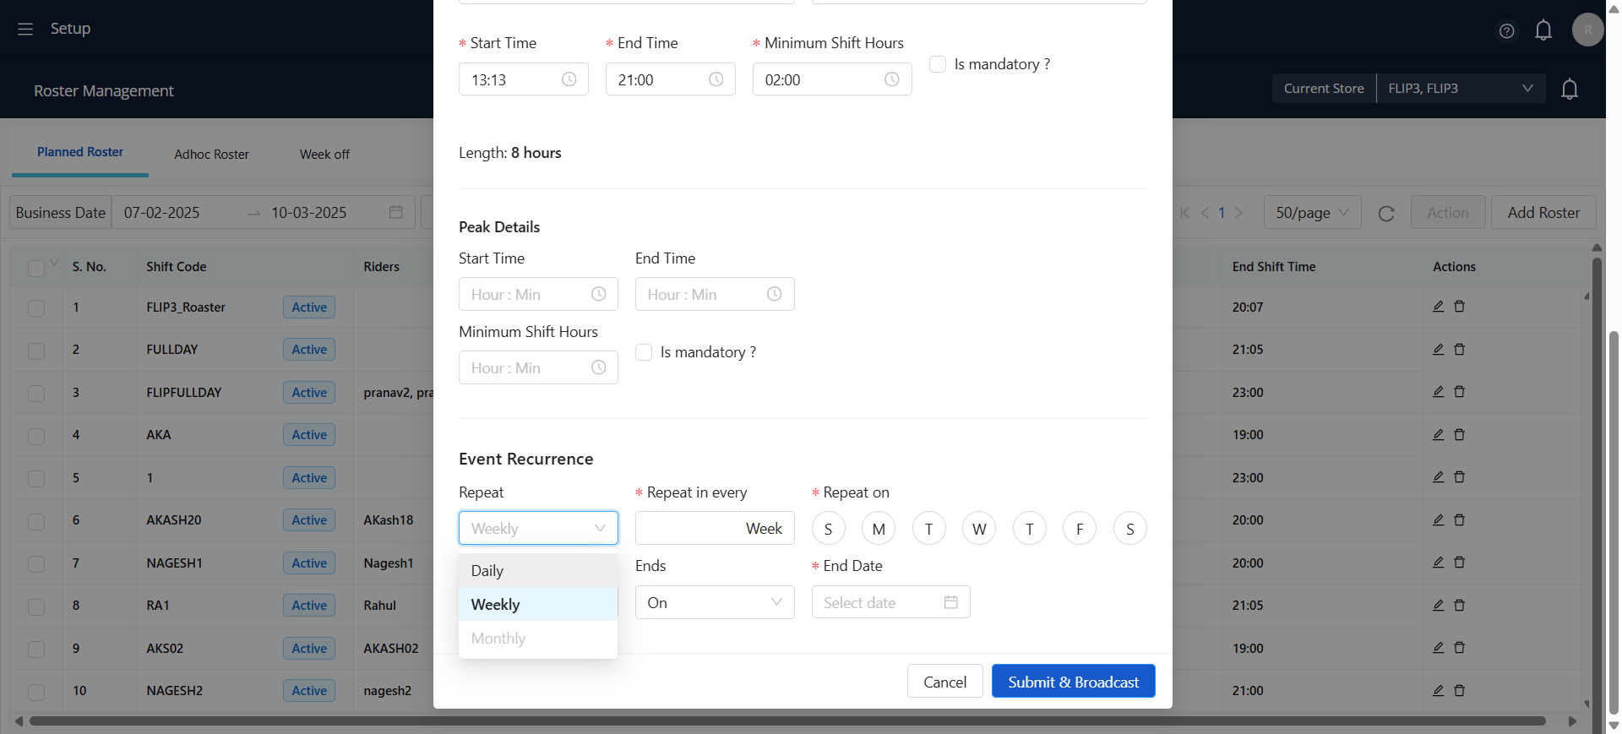This screenshot has height=734, width=1622.
Task: Click clock icon in Minimum Shift Hours 02:00
Action: click(892, 79)
